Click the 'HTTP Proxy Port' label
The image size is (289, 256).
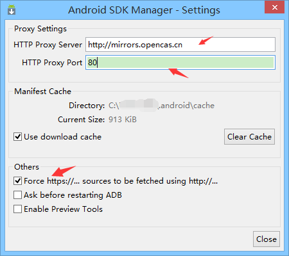(x=52, y=63)
